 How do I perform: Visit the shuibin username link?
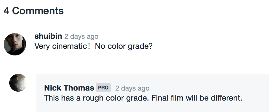(x=48, y=36)
